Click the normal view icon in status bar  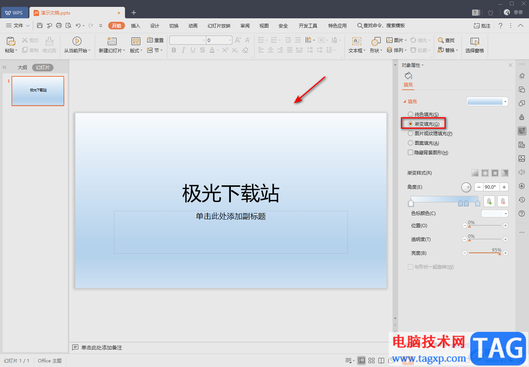[362, 361]
